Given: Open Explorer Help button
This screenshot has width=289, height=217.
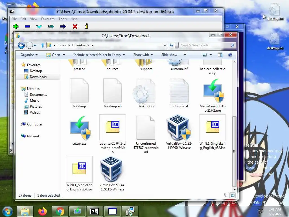Looking at the screenshot, I should click(x=230, y=55).
